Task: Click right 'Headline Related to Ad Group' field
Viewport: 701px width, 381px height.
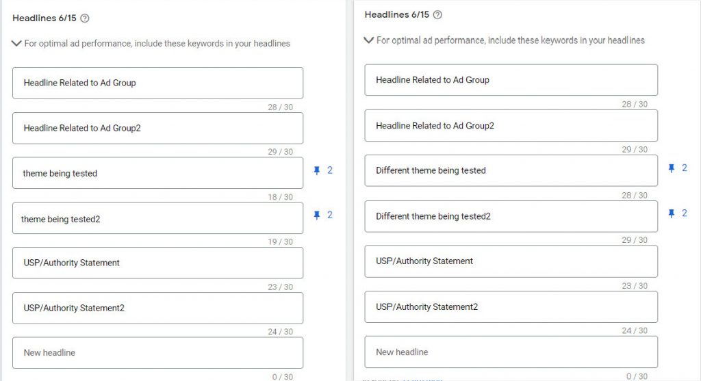Action: pyautogui.click(x=511, y=80)
